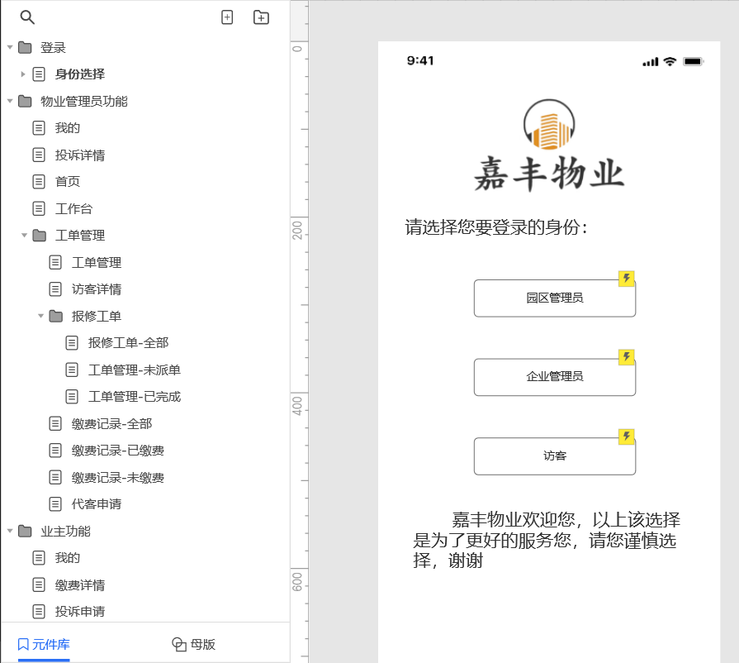
Task: Select the 报修工单 folder icon
Action: coord(55,316)
